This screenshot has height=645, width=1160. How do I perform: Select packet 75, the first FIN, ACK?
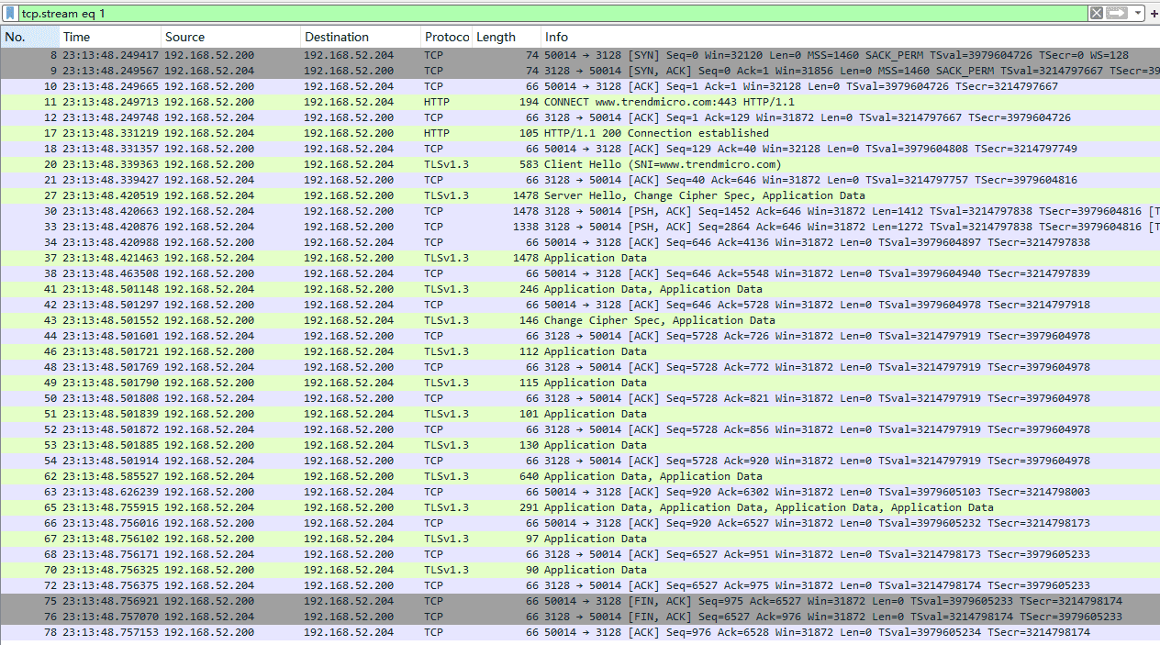(x=551, y=601)
